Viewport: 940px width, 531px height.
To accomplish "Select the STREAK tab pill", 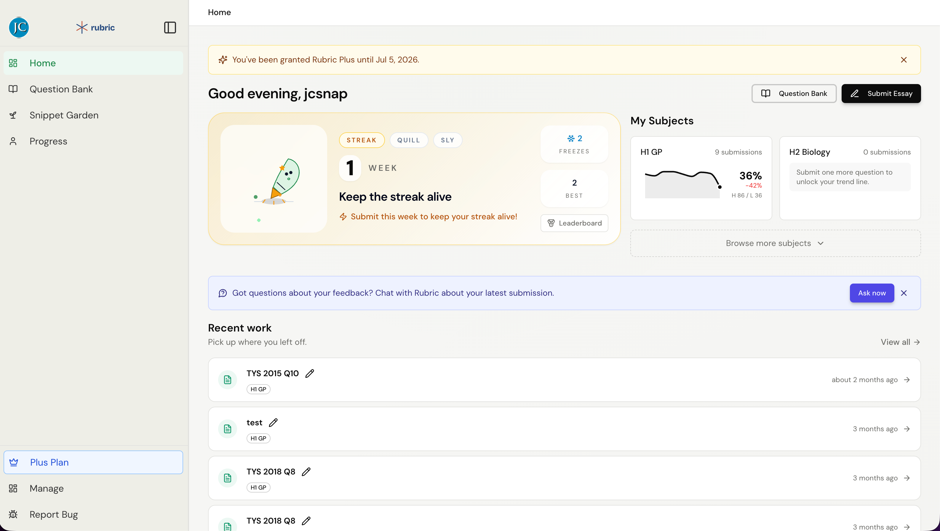I will click(362, 140).
